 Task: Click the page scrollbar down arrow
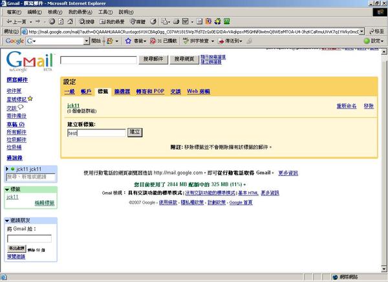(x=383, y=269)
